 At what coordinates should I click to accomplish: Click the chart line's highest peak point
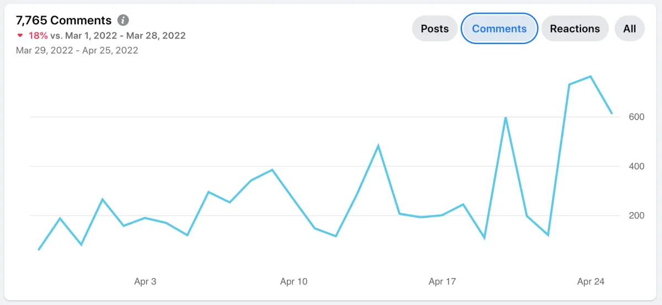point(590,76)
